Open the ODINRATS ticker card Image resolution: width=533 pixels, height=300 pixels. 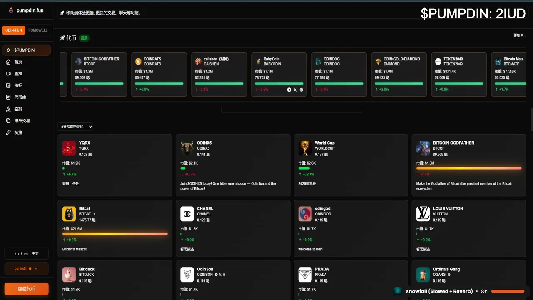click(159, 75)
